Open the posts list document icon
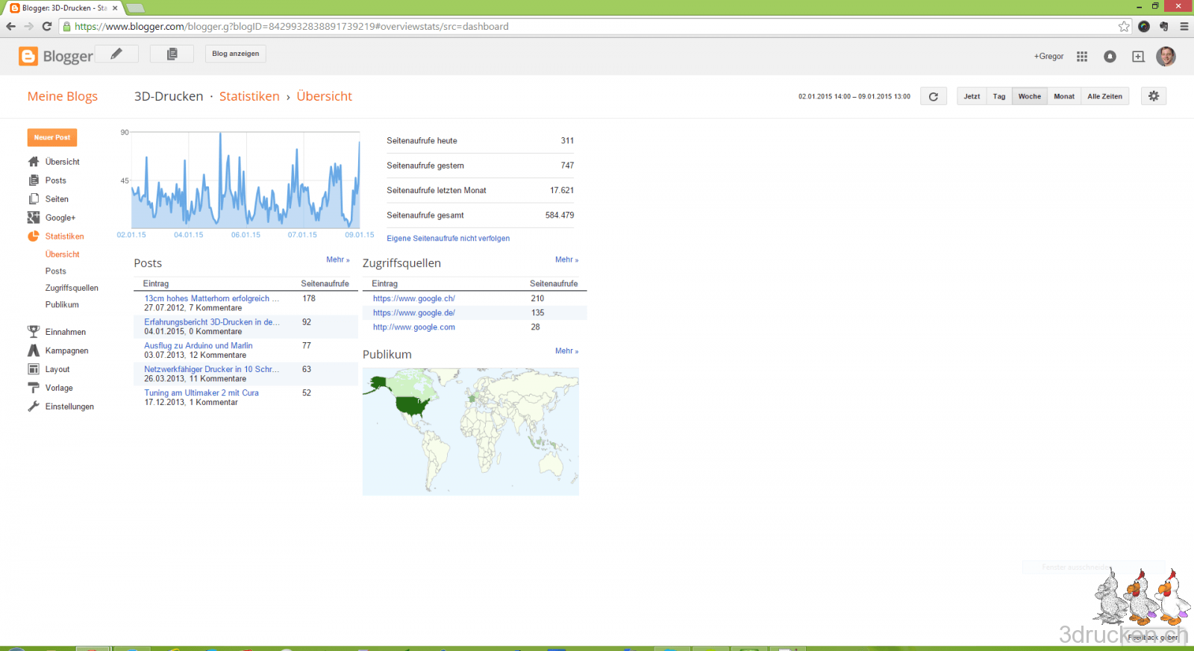This screenshot has height=651, width=1194. [x=172, y=54]
